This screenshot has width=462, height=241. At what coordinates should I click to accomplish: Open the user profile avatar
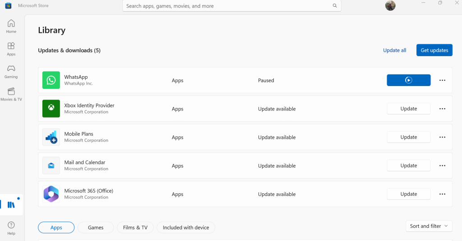pos(390,6)
